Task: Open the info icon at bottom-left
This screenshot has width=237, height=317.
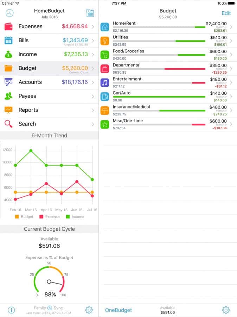Action: [x=12, y=310]
